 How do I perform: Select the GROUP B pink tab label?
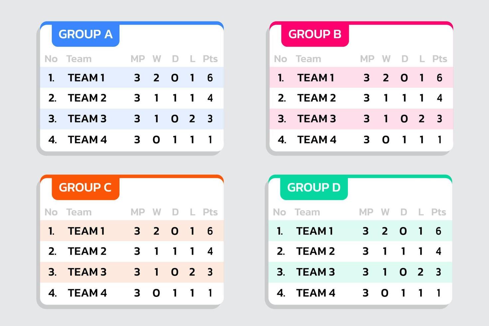coord(315,34)
